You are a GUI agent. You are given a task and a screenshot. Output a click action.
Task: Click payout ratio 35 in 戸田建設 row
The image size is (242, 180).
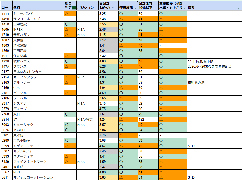click(148, 51)
